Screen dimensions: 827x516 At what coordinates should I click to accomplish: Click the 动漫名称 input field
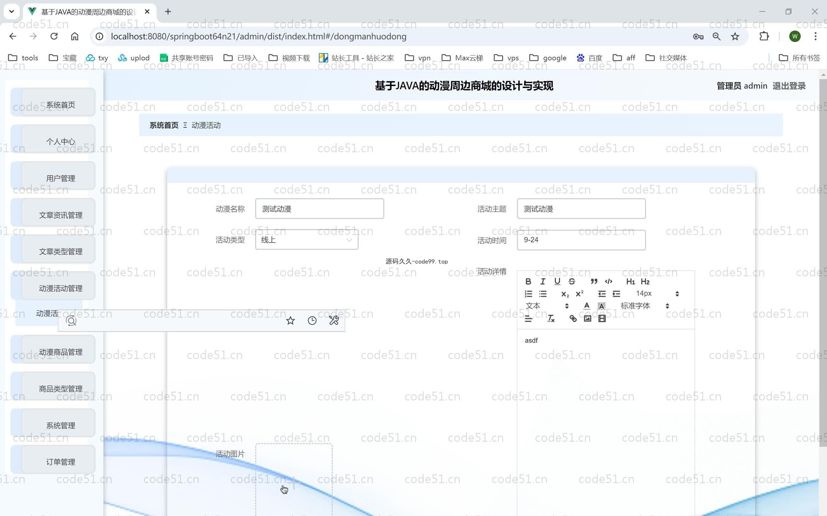[x=319, y=209]
